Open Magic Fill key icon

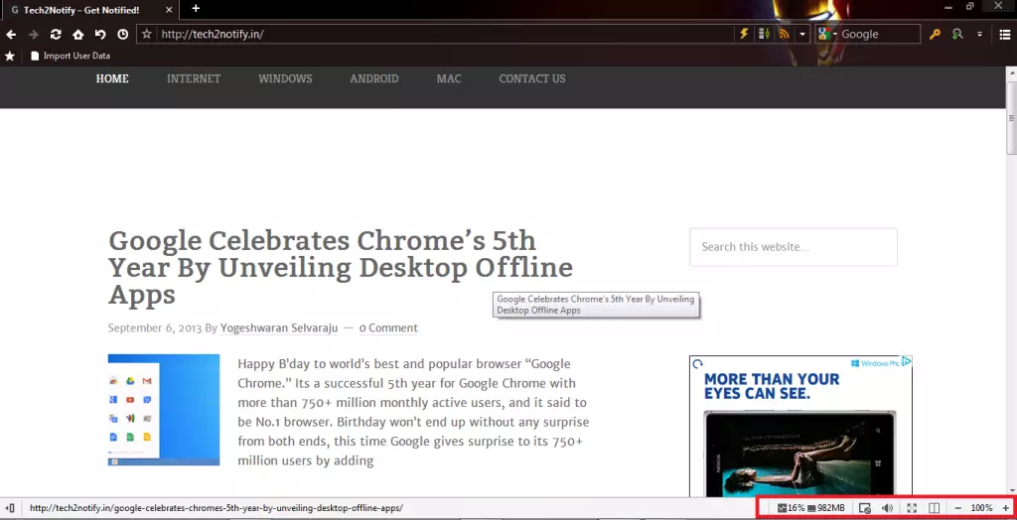[x=935, y=35]
